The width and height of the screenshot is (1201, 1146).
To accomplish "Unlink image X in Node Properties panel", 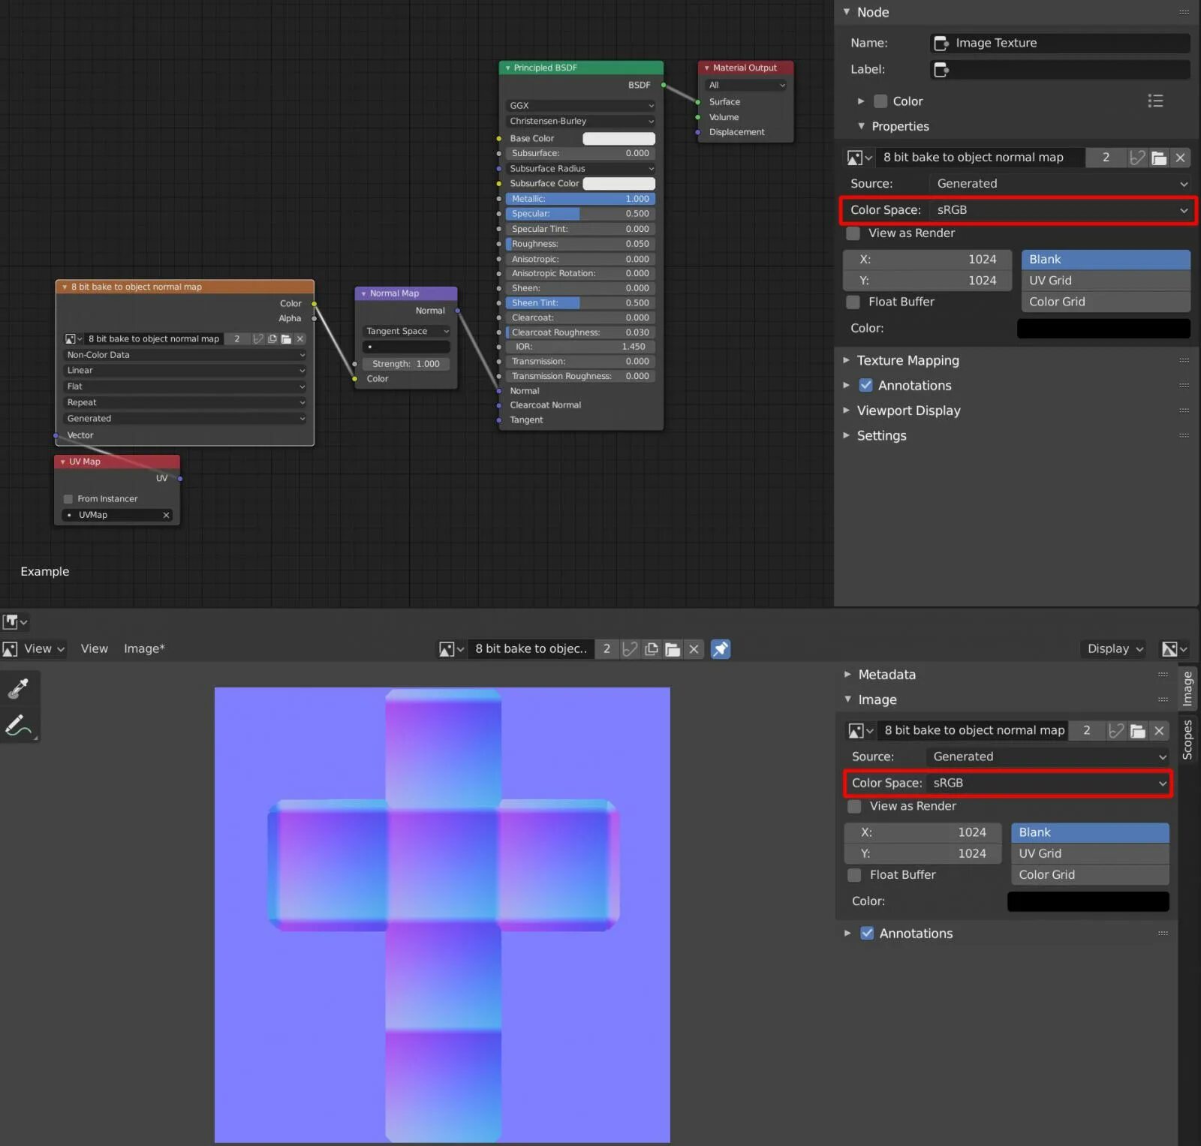I will [1181, 158].
